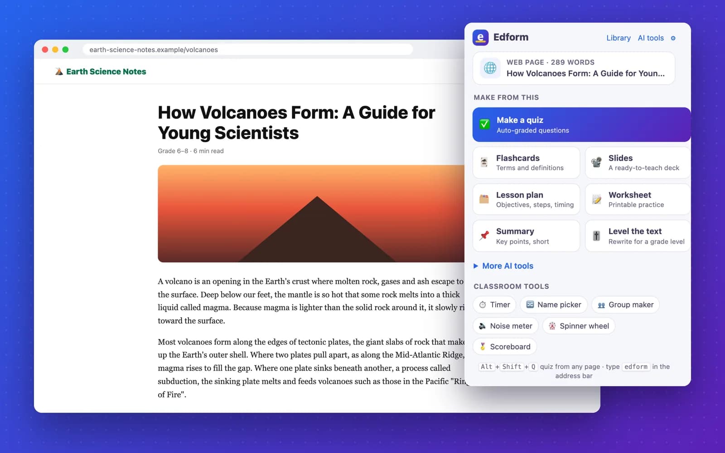Click the Flashcards card icon
Screen dimensions: 725x453
(x=484, y=162)
